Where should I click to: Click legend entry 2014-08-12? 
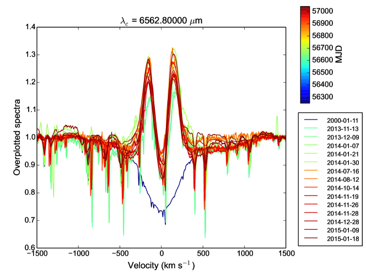click(343, 180)
